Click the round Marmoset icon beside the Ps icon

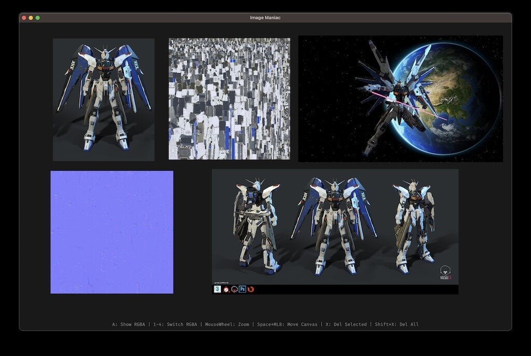(x=234, y=289)
